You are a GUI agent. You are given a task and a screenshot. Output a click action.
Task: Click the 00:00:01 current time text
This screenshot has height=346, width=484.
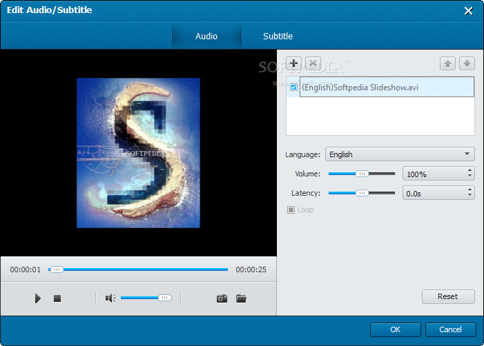coord(26,270)
